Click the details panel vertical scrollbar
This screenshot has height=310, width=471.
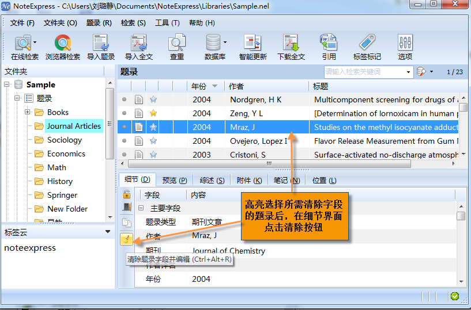tap(461, 216)
